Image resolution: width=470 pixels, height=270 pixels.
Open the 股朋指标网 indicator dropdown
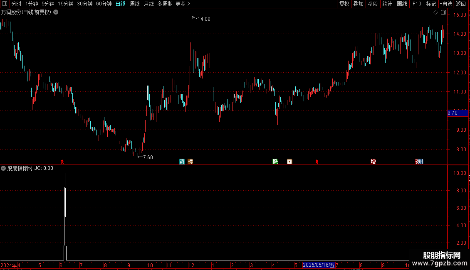(x=3, y=168)
